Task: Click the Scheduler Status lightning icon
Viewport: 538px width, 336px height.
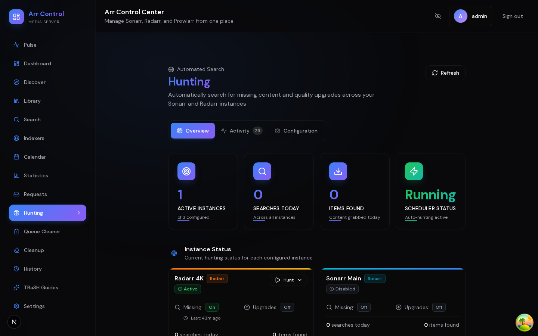Action: tap(414, 171)
